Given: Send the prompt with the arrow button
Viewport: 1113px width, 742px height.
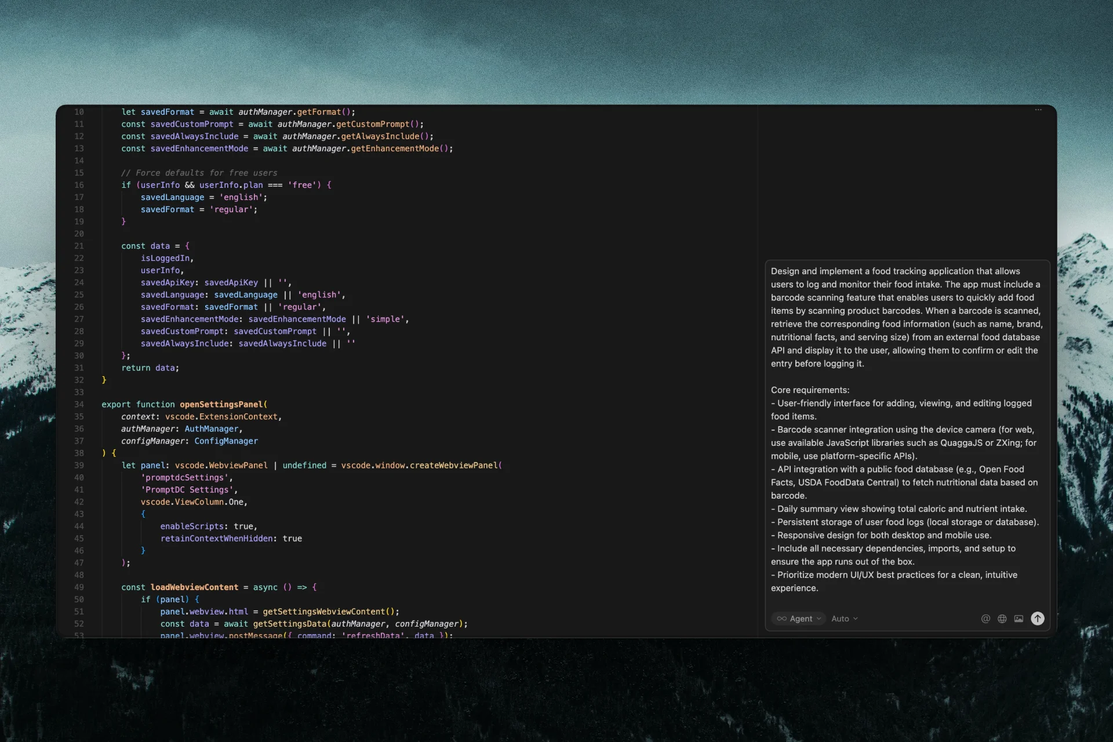Looking at the screenshot, I should 1038,619.
